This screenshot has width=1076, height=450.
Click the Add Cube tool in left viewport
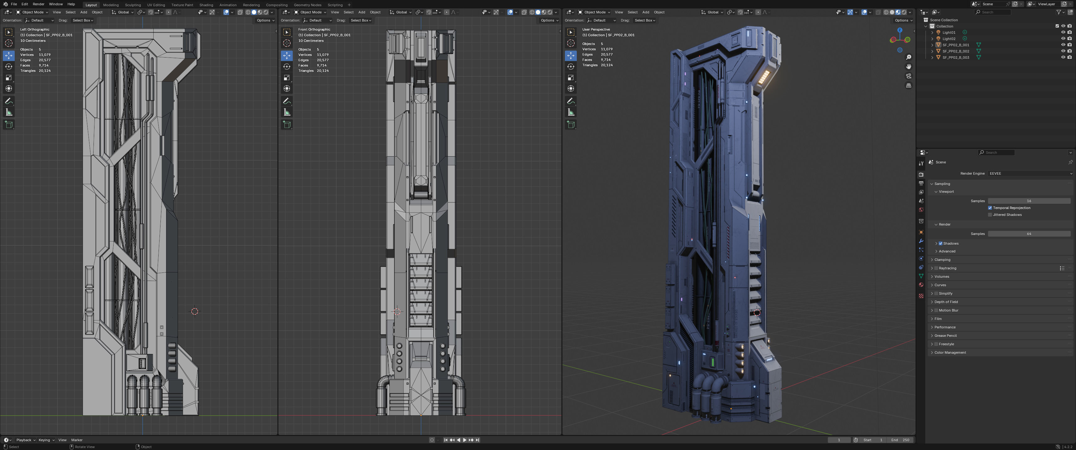pos(9,124)
